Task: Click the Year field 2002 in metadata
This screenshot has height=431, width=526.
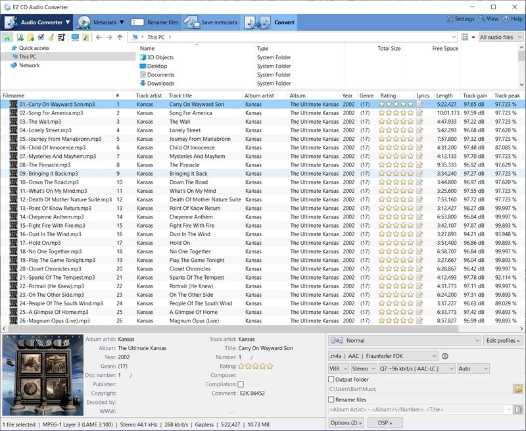Action: (124, 357)
